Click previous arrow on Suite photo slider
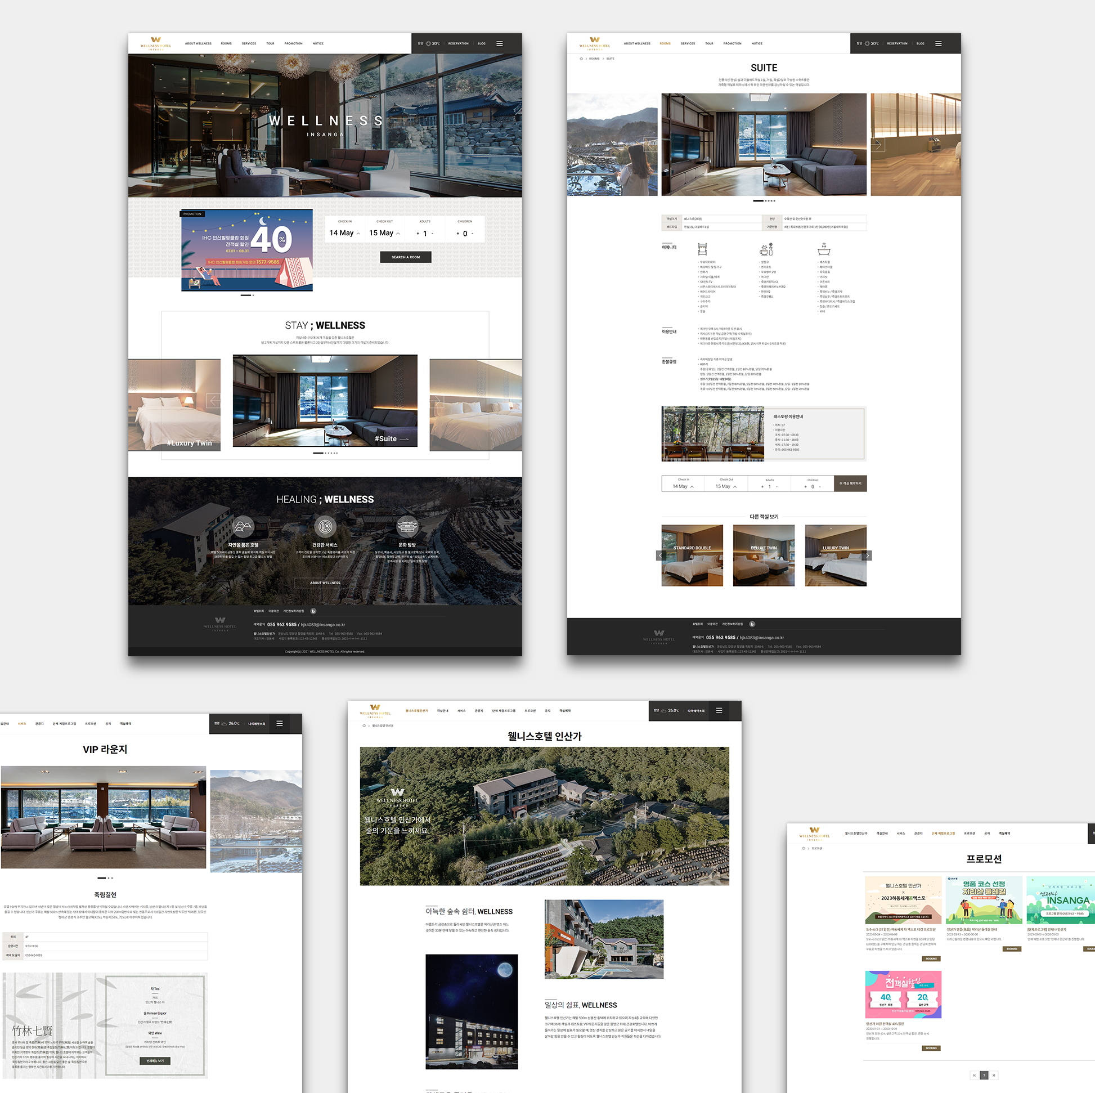 click(651, 145)
